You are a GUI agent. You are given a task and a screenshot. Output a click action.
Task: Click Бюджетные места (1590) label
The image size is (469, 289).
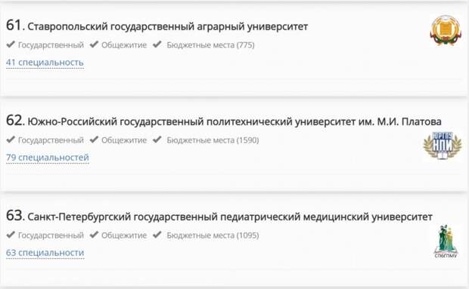tap(213, 140)
